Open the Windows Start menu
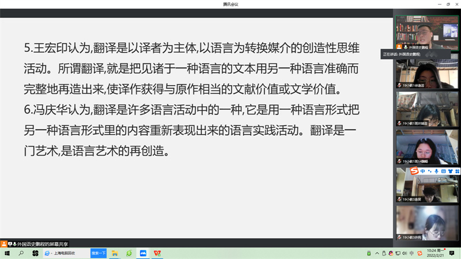The height and width of the screenshot is (259, 461). click(x=7, y=253)
